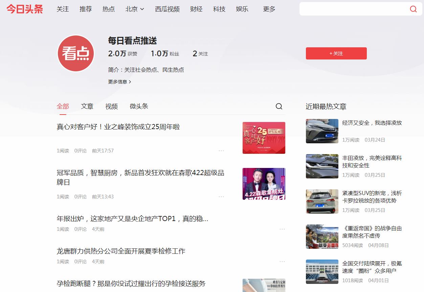The height and width of the screenshot is (292, 424).
Task: Click the 4.22森歌集成灶 article thumbnail
Action: tap(264, 184)
